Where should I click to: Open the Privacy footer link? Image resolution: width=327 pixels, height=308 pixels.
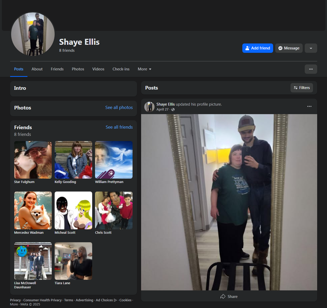(15, 300)
